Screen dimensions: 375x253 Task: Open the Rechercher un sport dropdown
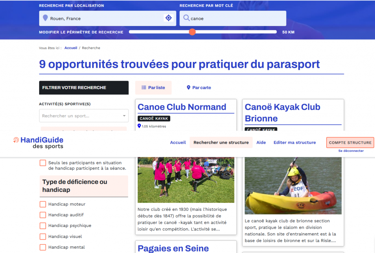click(84, 116)
